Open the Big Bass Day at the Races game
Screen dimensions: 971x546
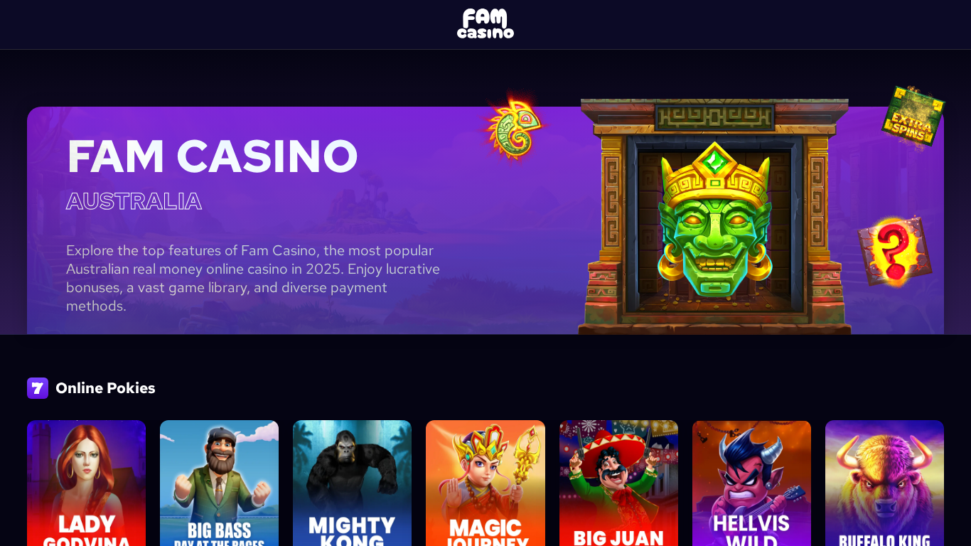[x=220, y=483]
